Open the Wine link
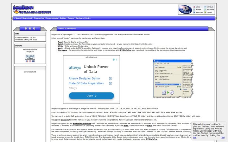This screenshot has width=228, height=142. coord(126,126)
